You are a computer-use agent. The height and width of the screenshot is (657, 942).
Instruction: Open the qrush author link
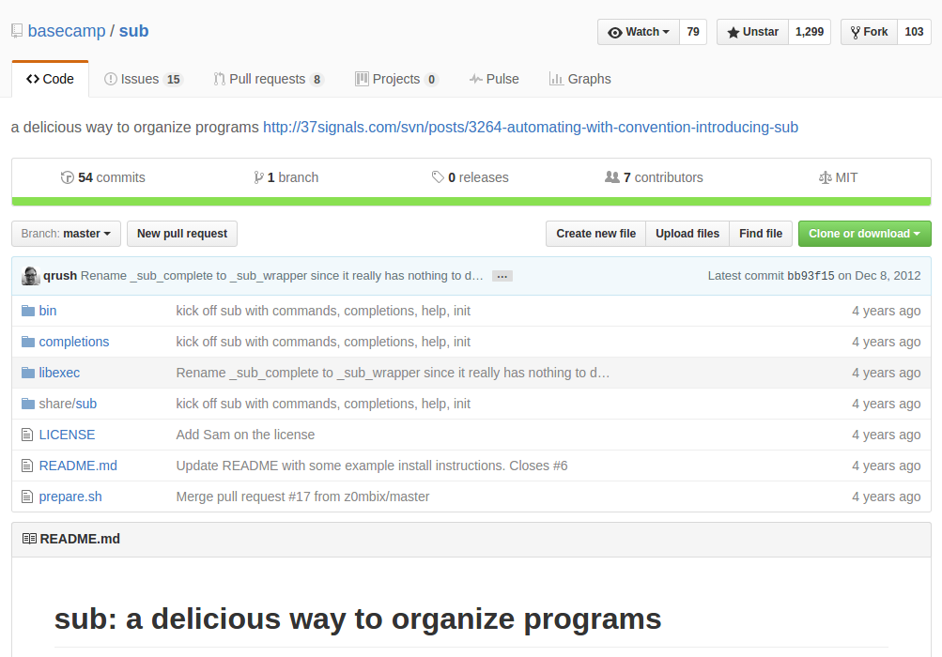coord(60,276)
